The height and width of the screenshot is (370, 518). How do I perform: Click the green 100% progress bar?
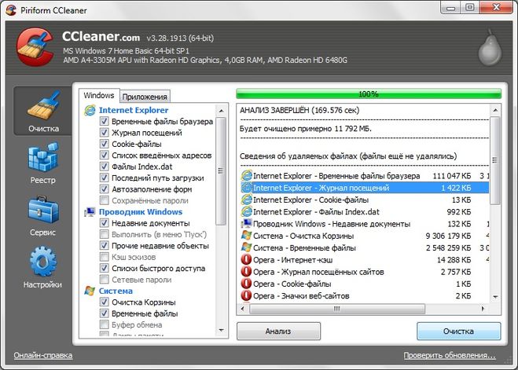coord(368,94)
